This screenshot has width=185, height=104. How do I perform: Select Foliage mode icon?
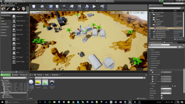tap(18, 9)
